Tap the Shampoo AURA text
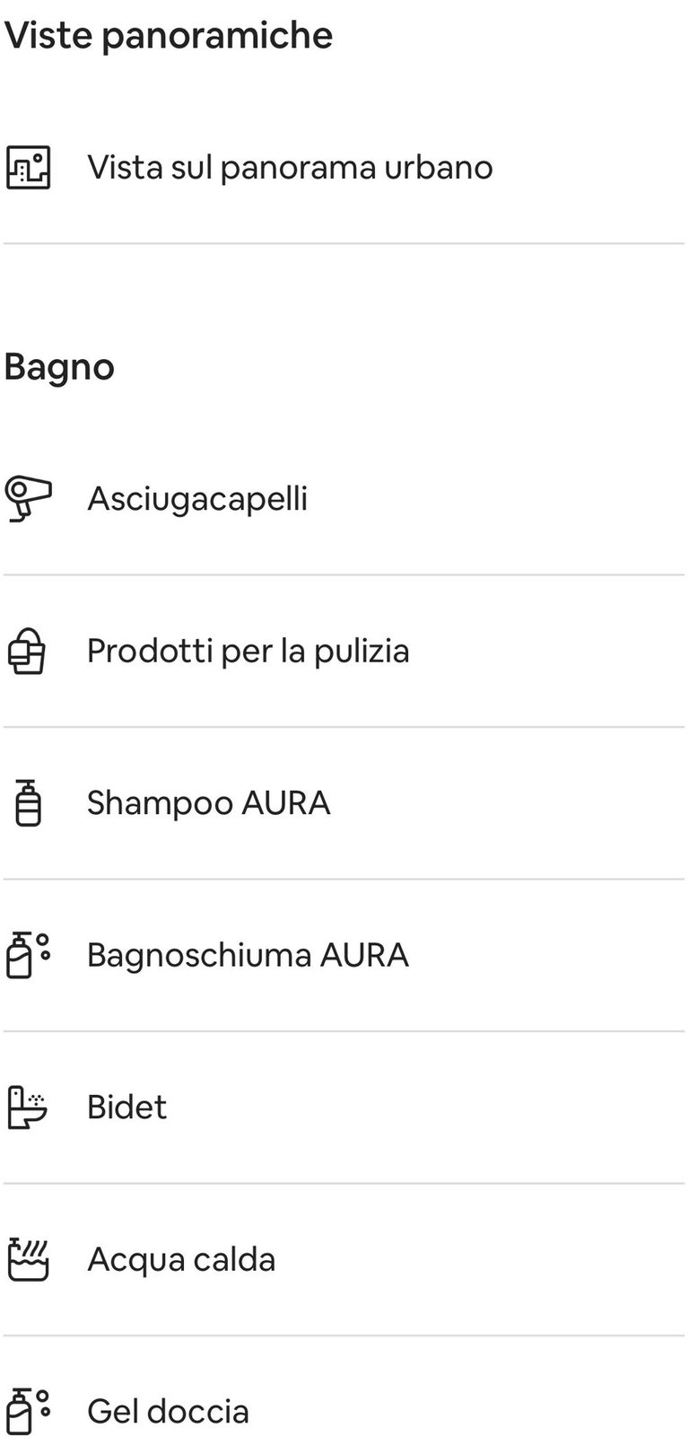 pyautogui.click(x=208, y=802)
